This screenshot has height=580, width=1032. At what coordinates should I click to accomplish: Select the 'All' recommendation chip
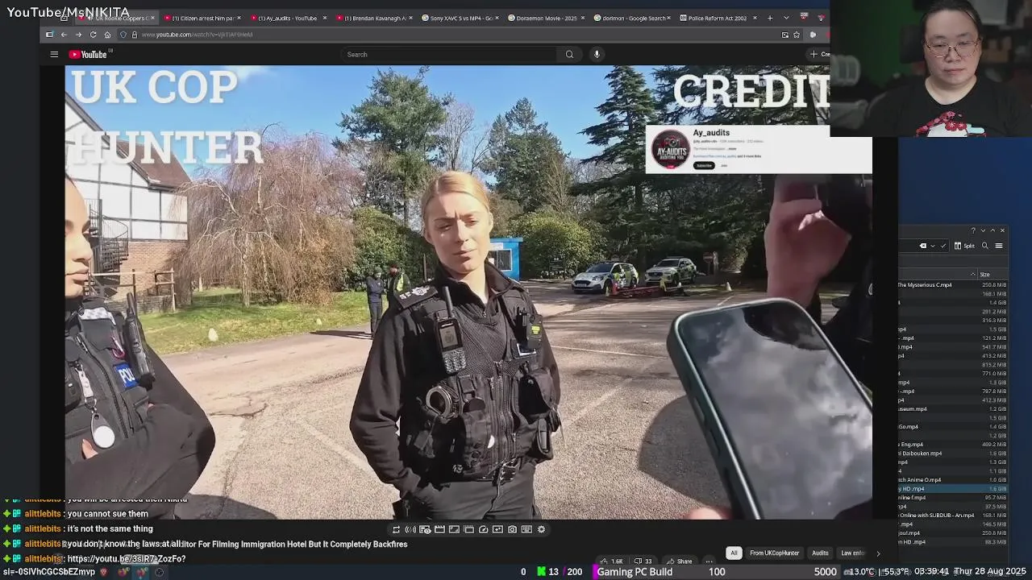coord(734,553)
